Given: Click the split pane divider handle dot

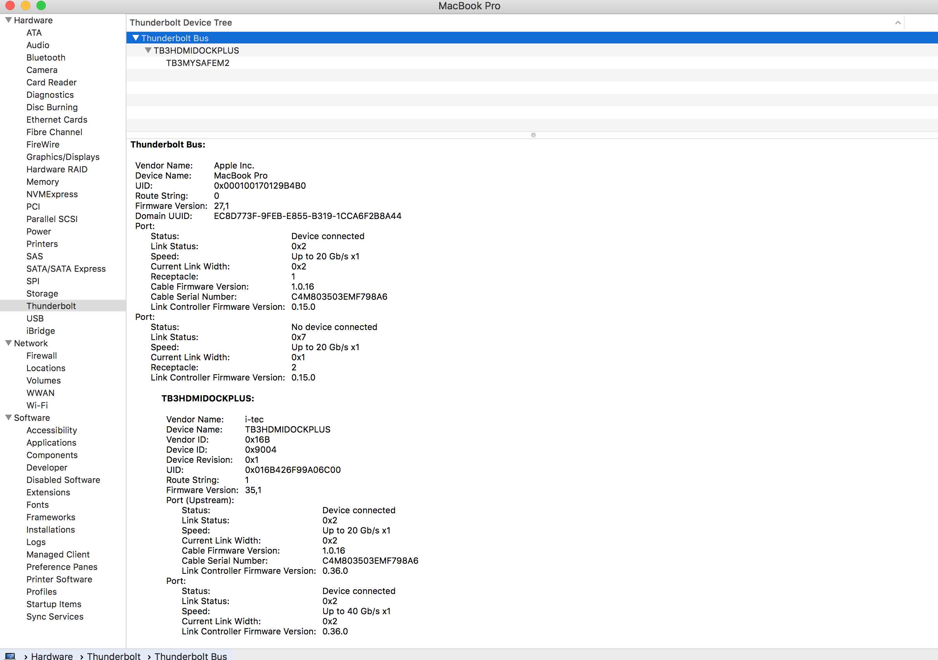Looking at the screenshot, I should click(x=533, y=135).
